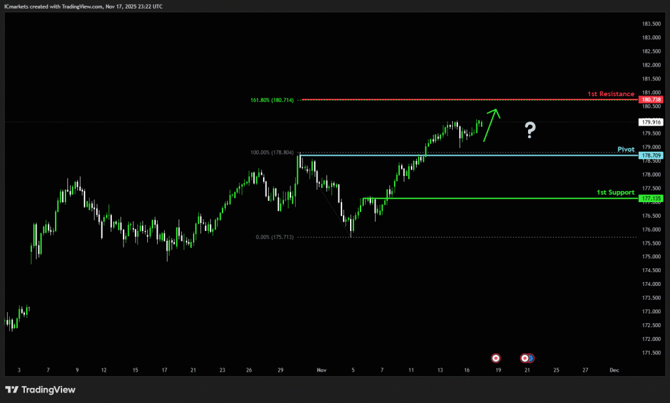Select the 0.00% (175.713) Fibonacci label
Viewport: 670px width, 403px height.
click(275, 237)
